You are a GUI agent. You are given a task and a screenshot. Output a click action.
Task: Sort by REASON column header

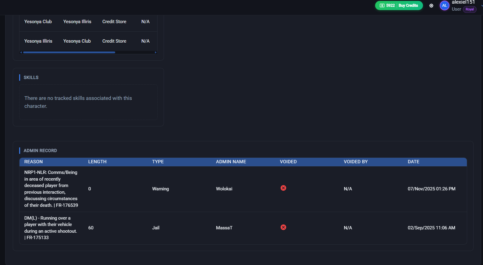click(34, 162)
